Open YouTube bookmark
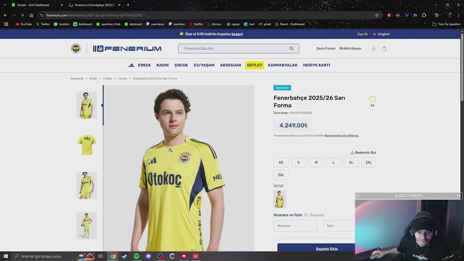The height and width of the screenshot is (261, 464). pos(24,24)
